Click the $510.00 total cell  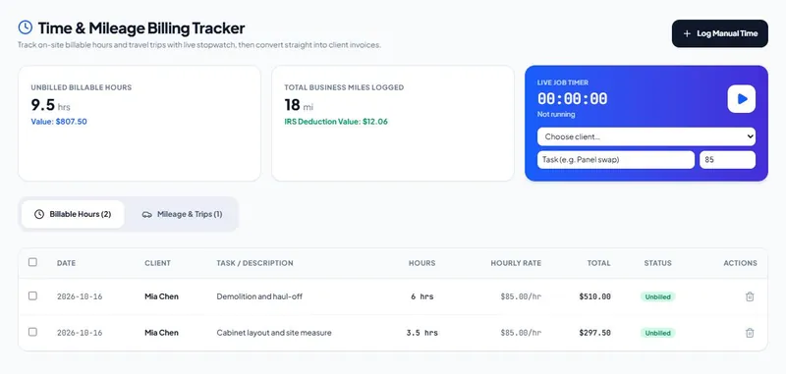pos(594,296)
